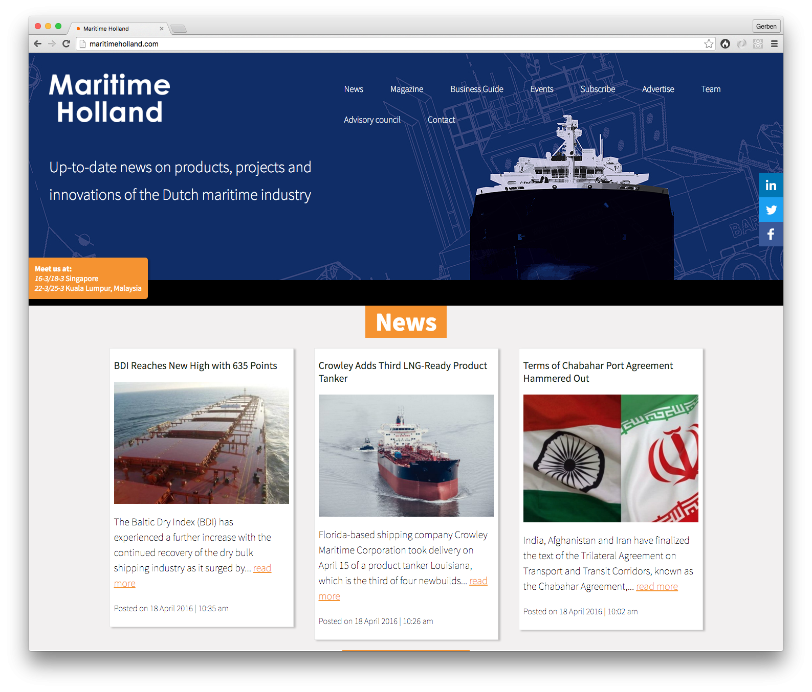812x692 pixels.
Task: Click the Crowley tanker photo thumbnail
Action: tap(406, 455)
